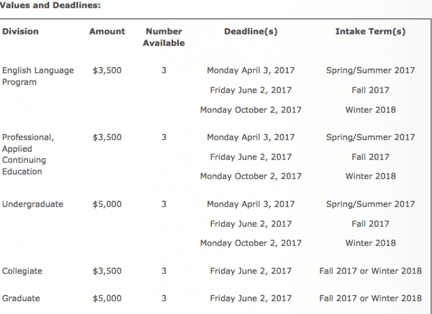Viewport: 432px width, 314px height.
Task: Click the $5,000 amount for Graduate
Action: (x=107, y=298)
